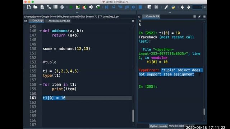Viewport: 230px width, 129px height.
Task: Interrupt kernel stop square in console
Action: 194,16
